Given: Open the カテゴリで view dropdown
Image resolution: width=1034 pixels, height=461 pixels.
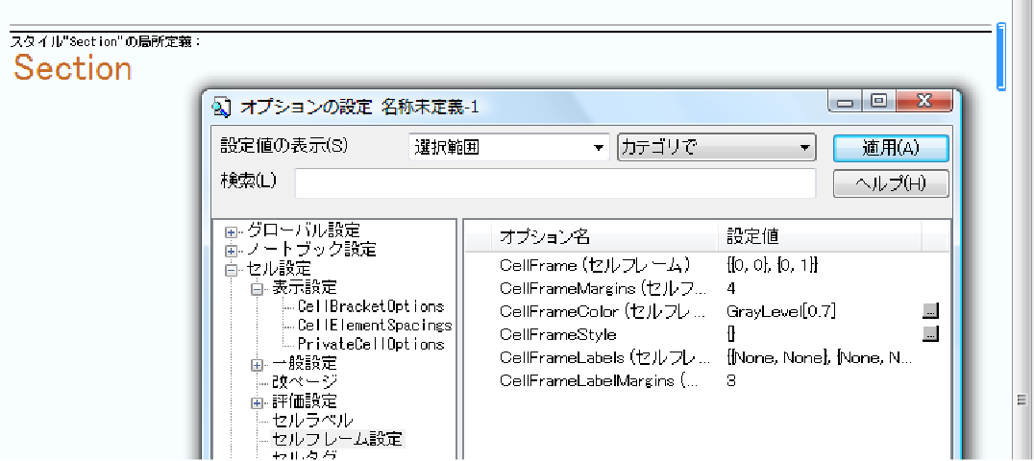Looking at the screenshot, I should click(717, 149).
